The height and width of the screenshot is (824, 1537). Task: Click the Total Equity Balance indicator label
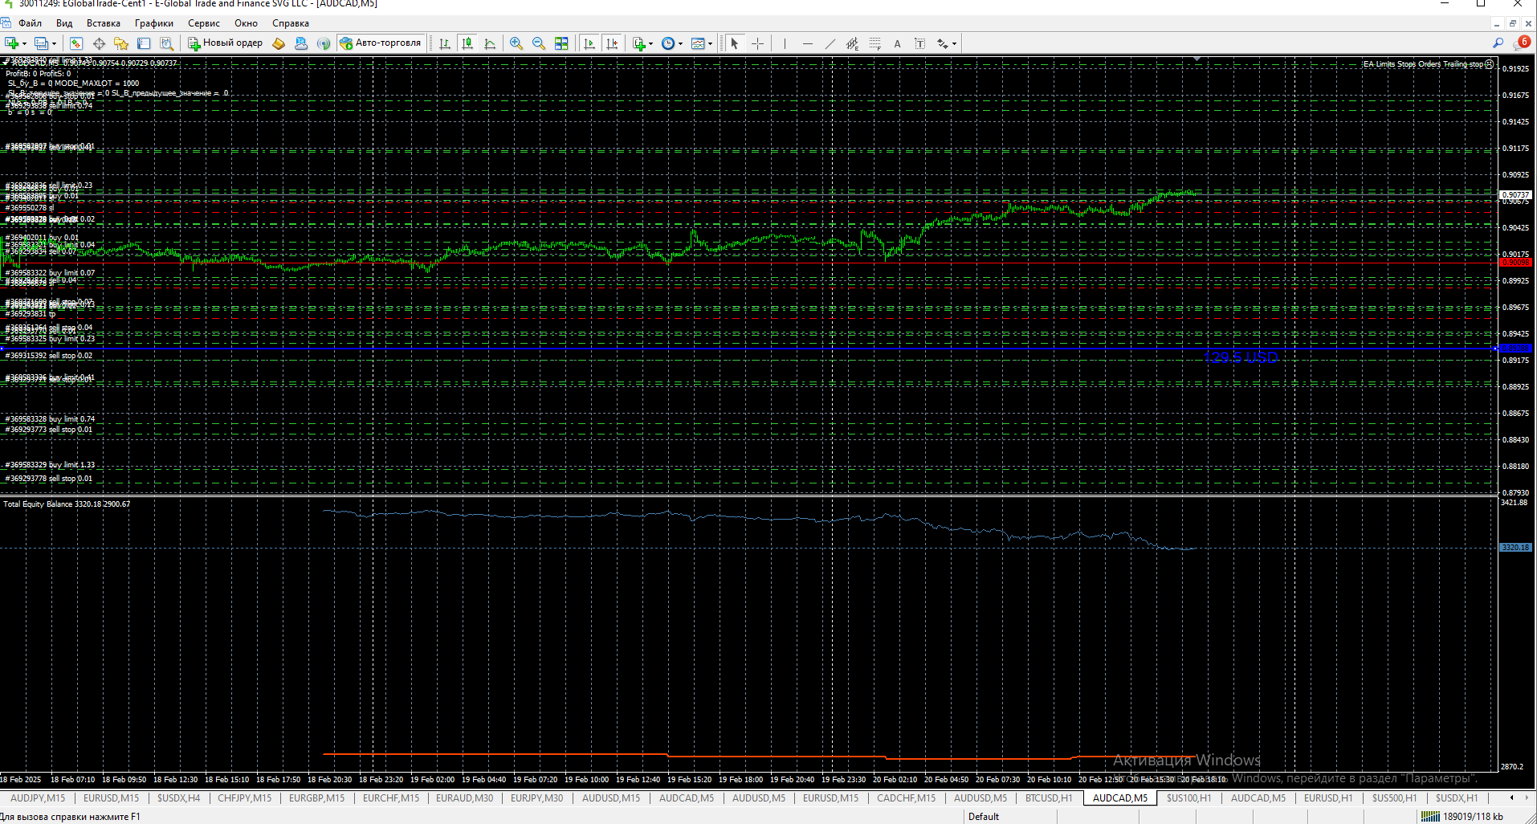click(67, 504)
